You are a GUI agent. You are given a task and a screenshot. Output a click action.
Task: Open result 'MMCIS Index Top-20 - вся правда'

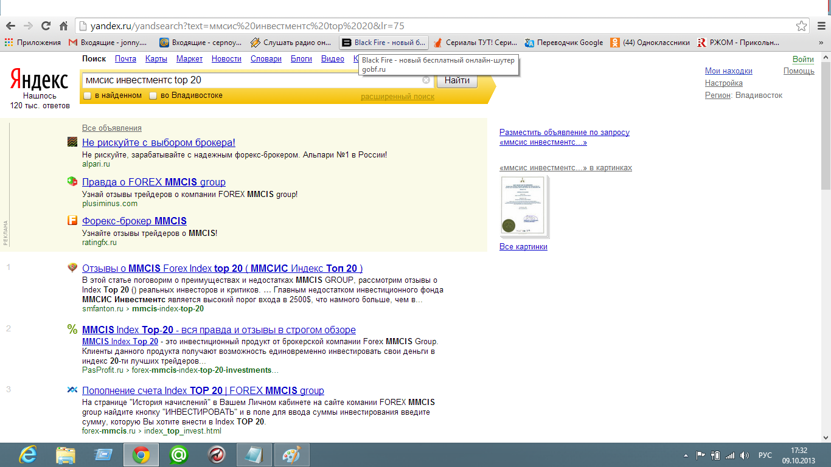click(219, 330)
